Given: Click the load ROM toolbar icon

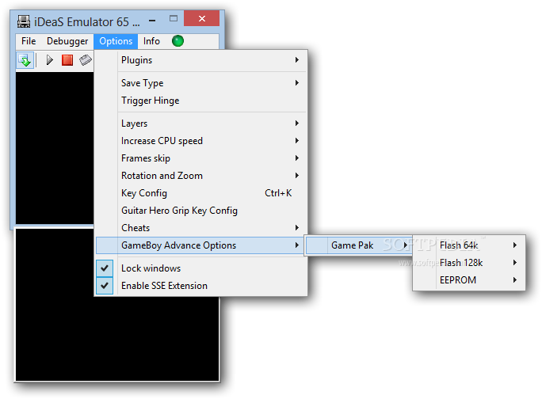Looking at the screenshot, I should [25, 60].
